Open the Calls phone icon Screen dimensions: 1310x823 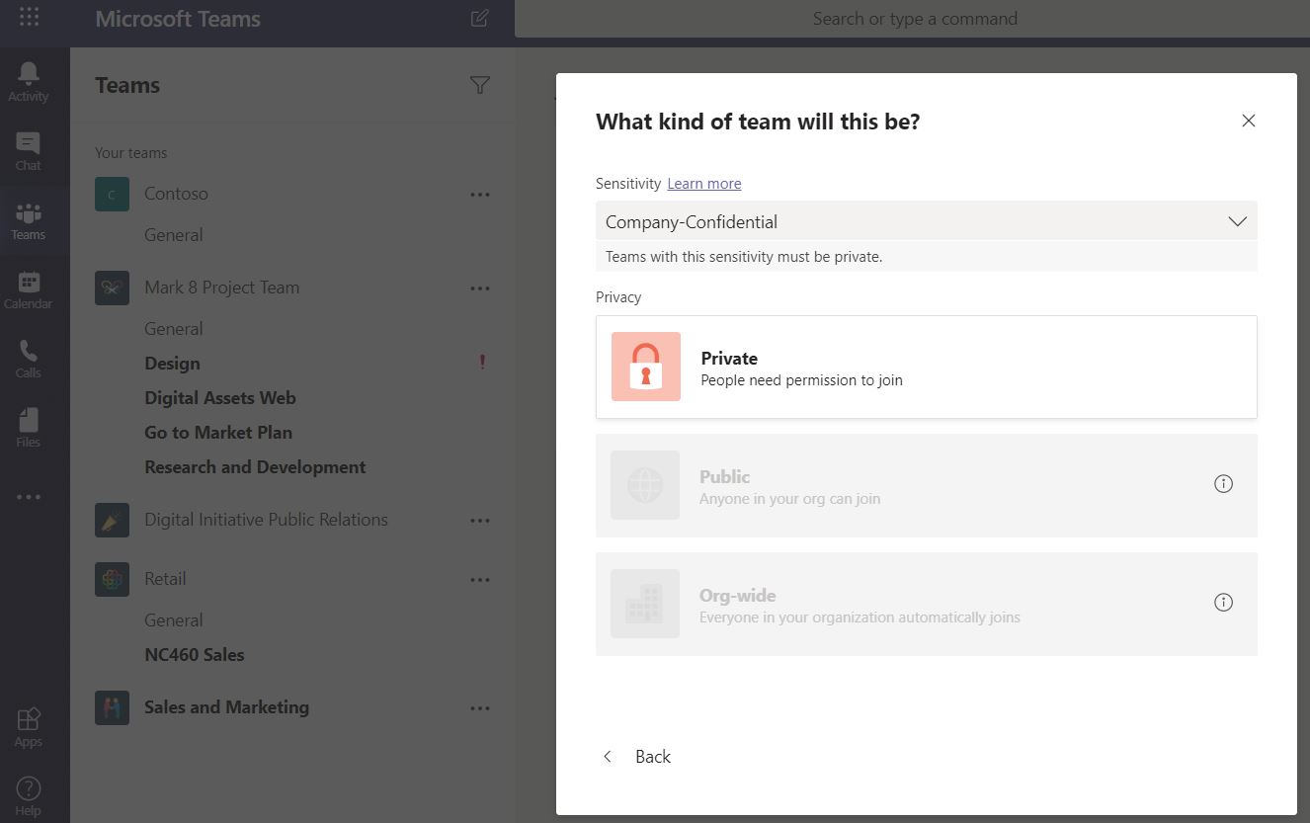coord(29,359)
